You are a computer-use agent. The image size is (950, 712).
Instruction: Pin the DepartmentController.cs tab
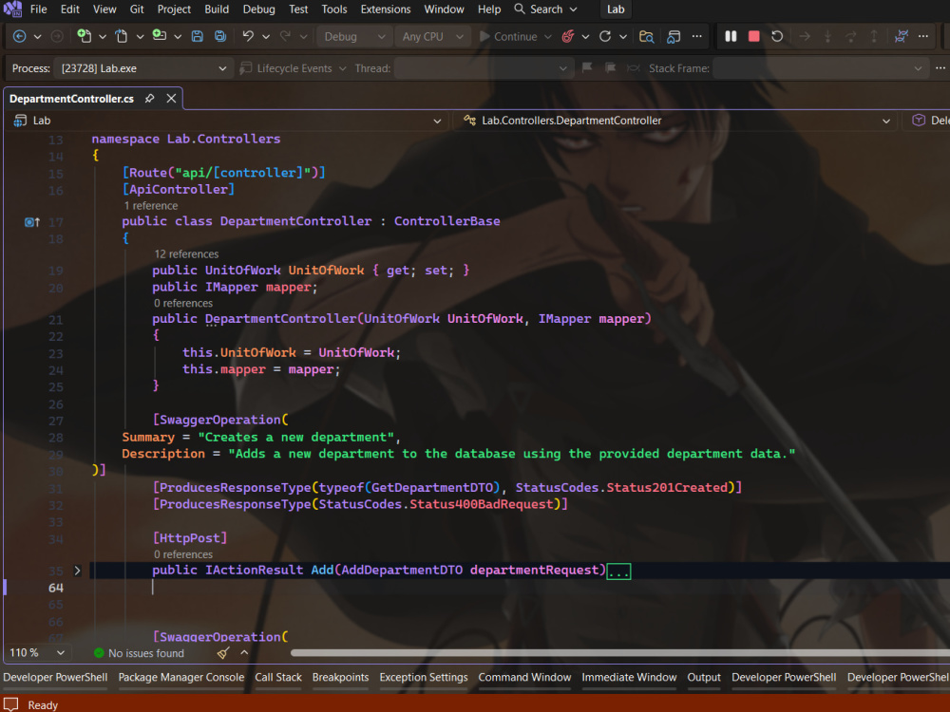[149, 99]
